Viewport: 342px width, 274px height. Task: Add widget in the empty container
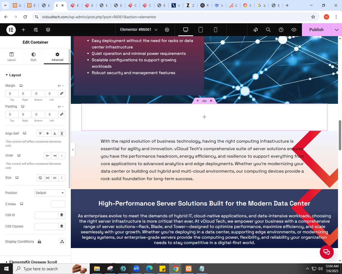(x=204, y=117)
